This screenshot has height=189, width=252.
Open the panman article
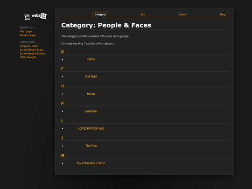tap(91, 111)
